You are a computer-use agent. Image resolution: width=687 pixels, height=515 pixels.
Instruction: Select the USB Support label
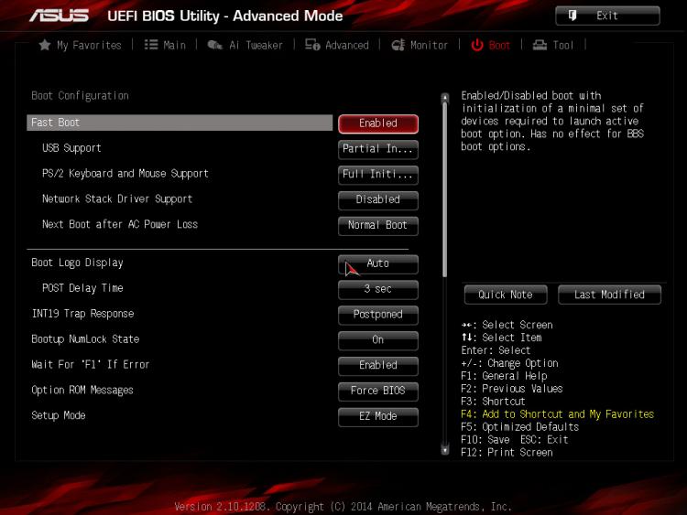pos(71,148)
